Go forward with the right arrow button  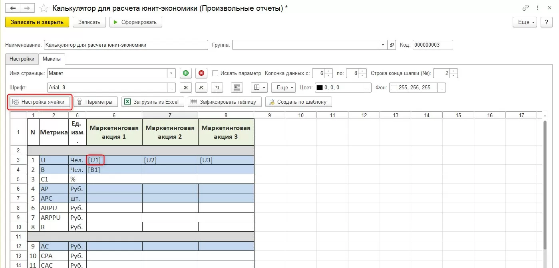(x=26, y=8)
